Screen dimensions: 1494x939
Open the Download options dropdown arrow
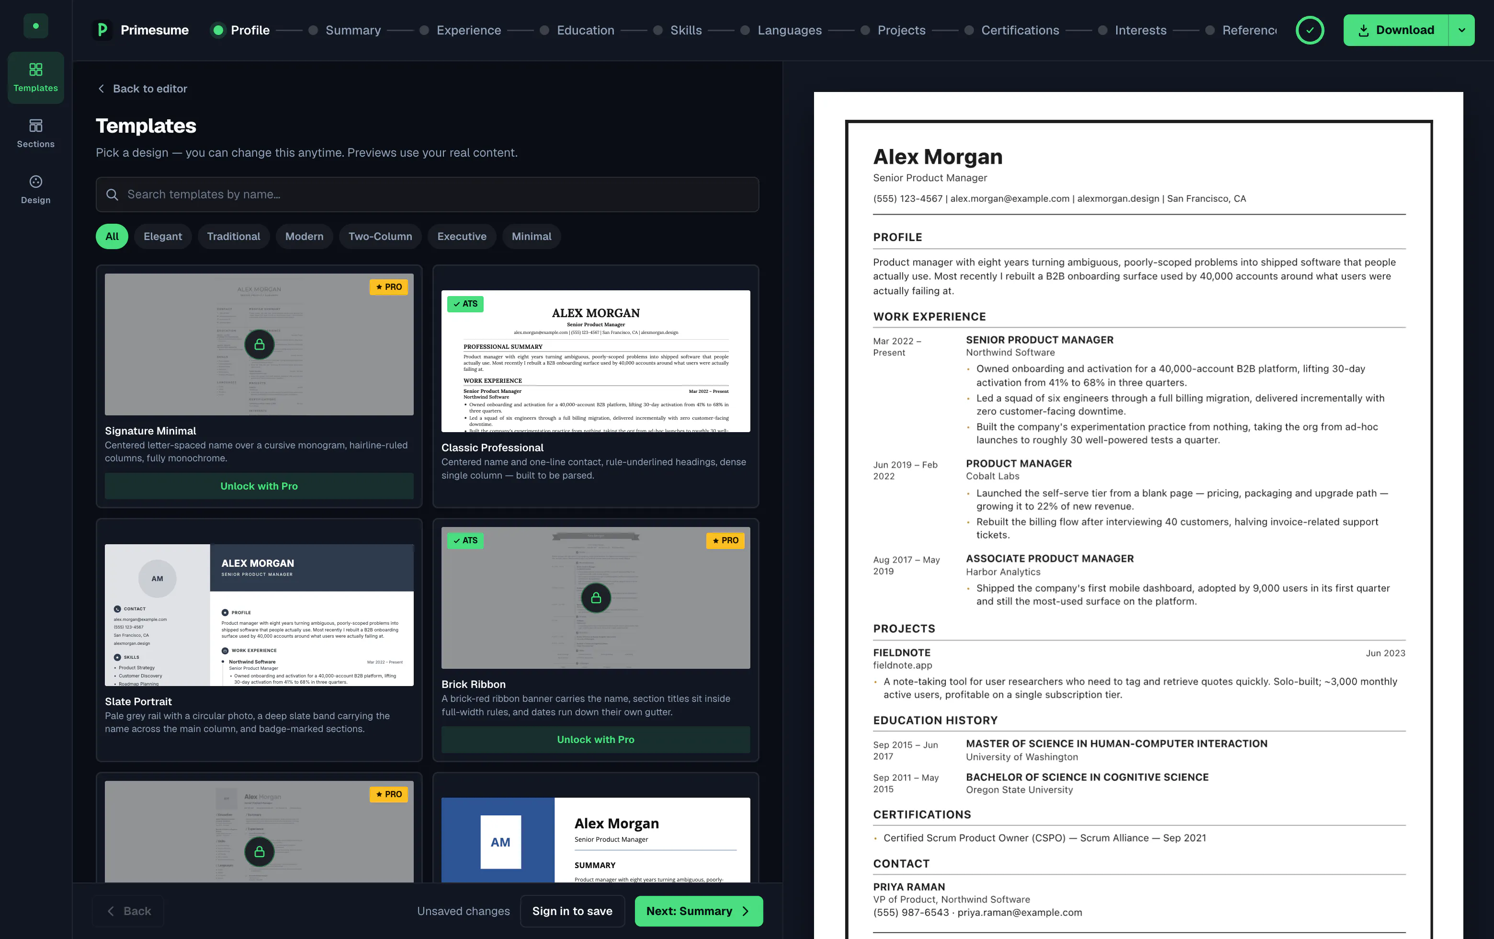1462,30
